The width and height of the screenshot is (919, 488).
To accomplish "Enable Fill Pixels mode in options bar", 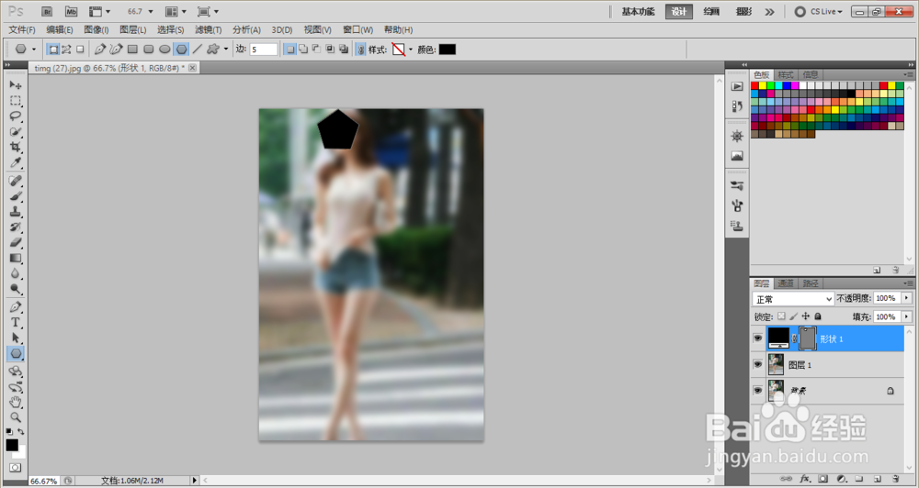I will click(x=80, y=50).
